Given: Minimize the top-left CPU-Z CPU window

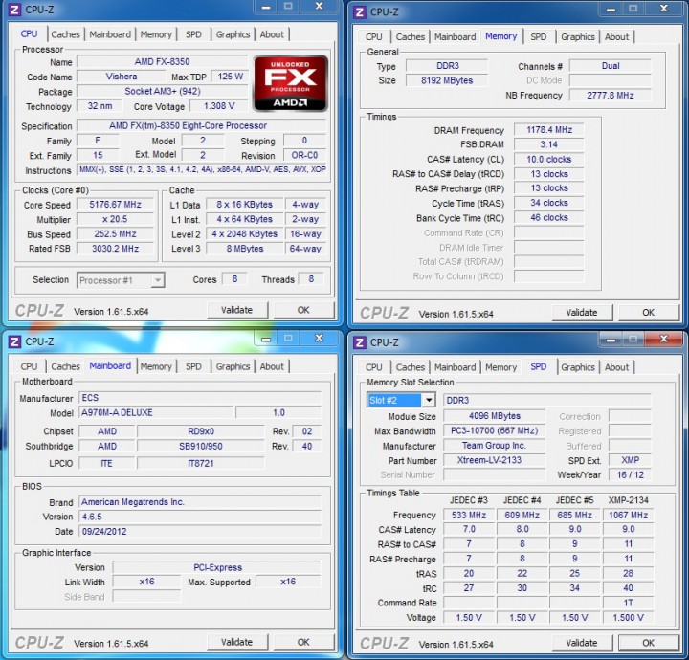Looking at the screenshot, I should coord(266,7).
